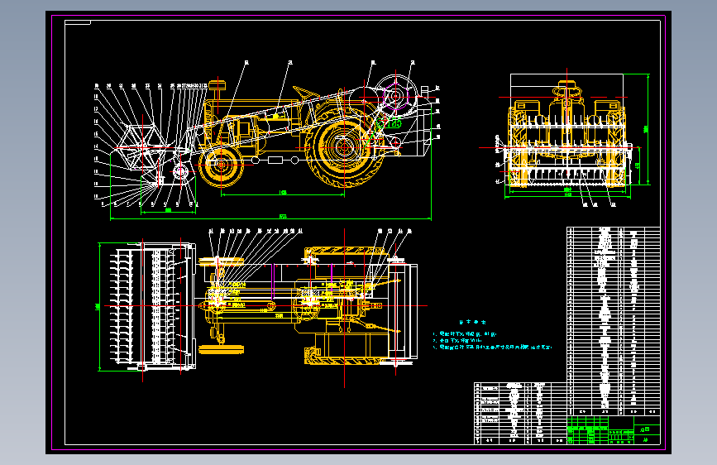The height and width of the screenshot is (465, 717).
Task: Select the small front wheel in side view
Action: 222,165
